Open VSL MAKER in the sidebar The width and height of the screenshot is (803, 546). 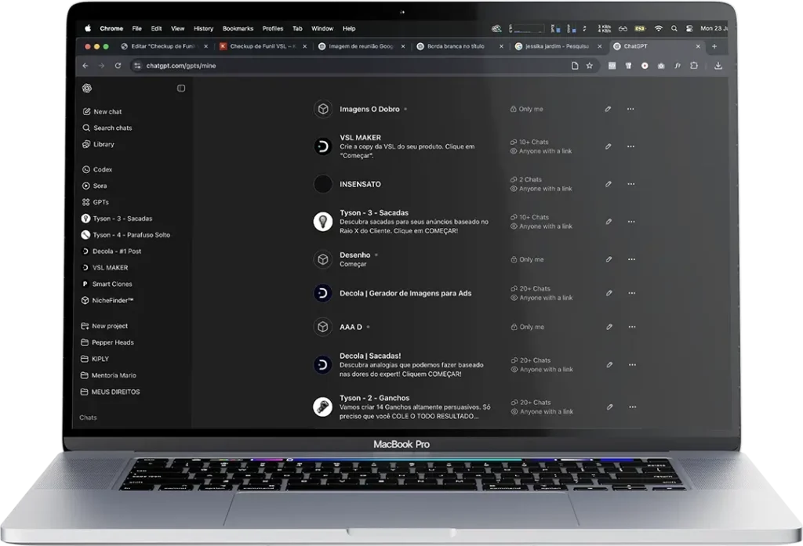pos(105,268)
